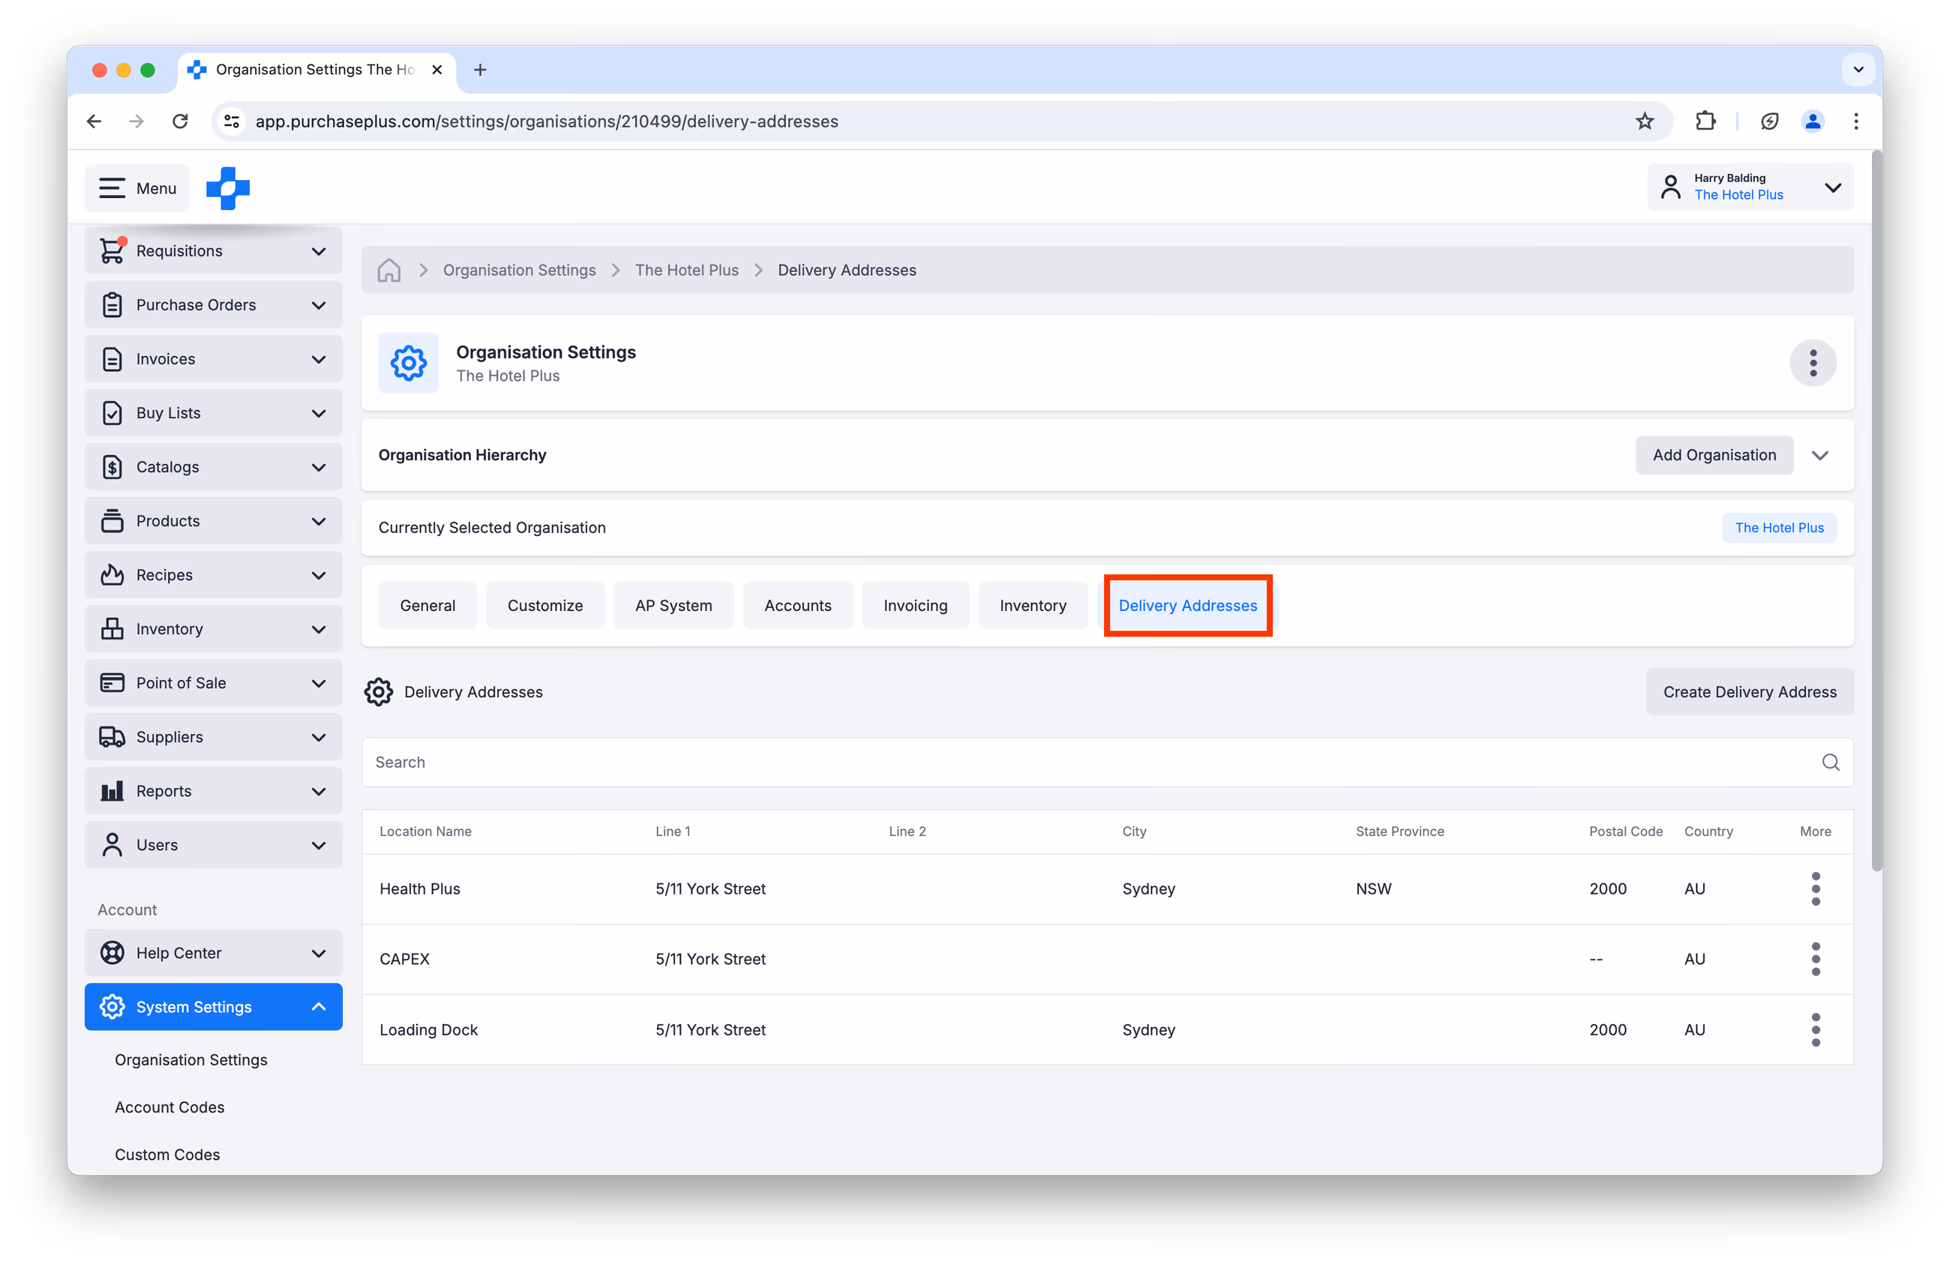Click the delivery address Search field
The width and height of the screenshot is (1950, 1264).
click(x=1107, y=762)
